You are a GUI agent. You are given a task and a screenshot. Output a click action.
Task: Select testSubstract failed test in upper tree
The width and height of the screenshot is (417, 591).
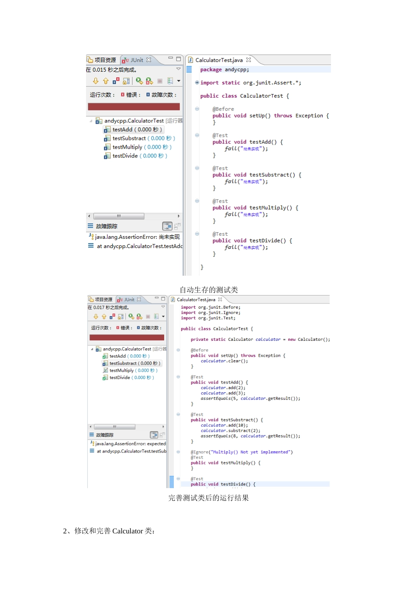pyautogui.click(x=140, y=139)
